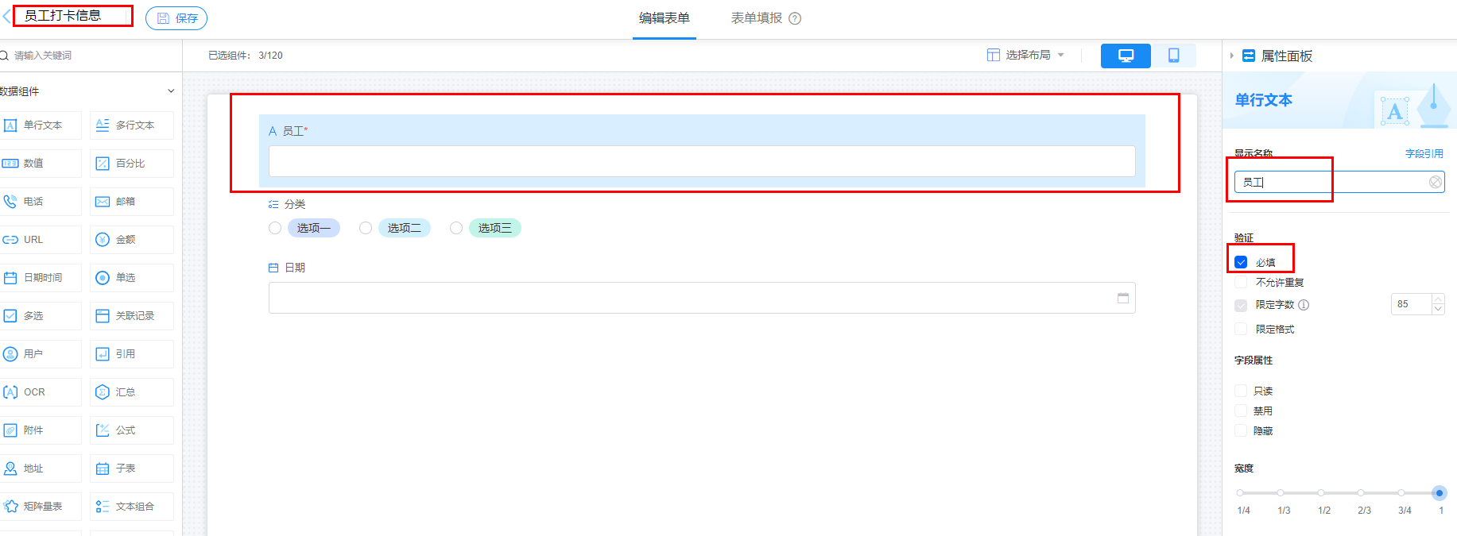The height and width of the screenshot is (536, 1457).
Task: Check the 隐藏 hidden option
Action: 1241,430
